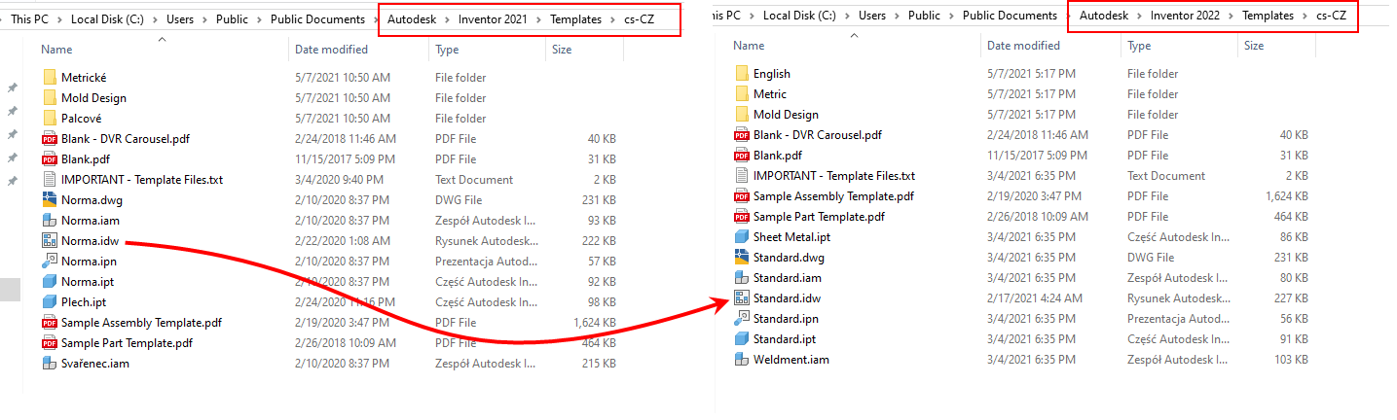Click the Blank - DVR Carousel.pdf icon in left pane
1397x420 pixels.
pyautogui.click(x=50, y=138)
